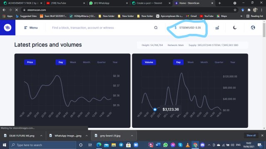Open the YouTube bookmark
Screen dimensions: 266x149
click(207, 16)
